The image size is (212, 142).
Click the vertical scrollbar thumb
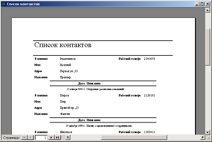[208, 47]
